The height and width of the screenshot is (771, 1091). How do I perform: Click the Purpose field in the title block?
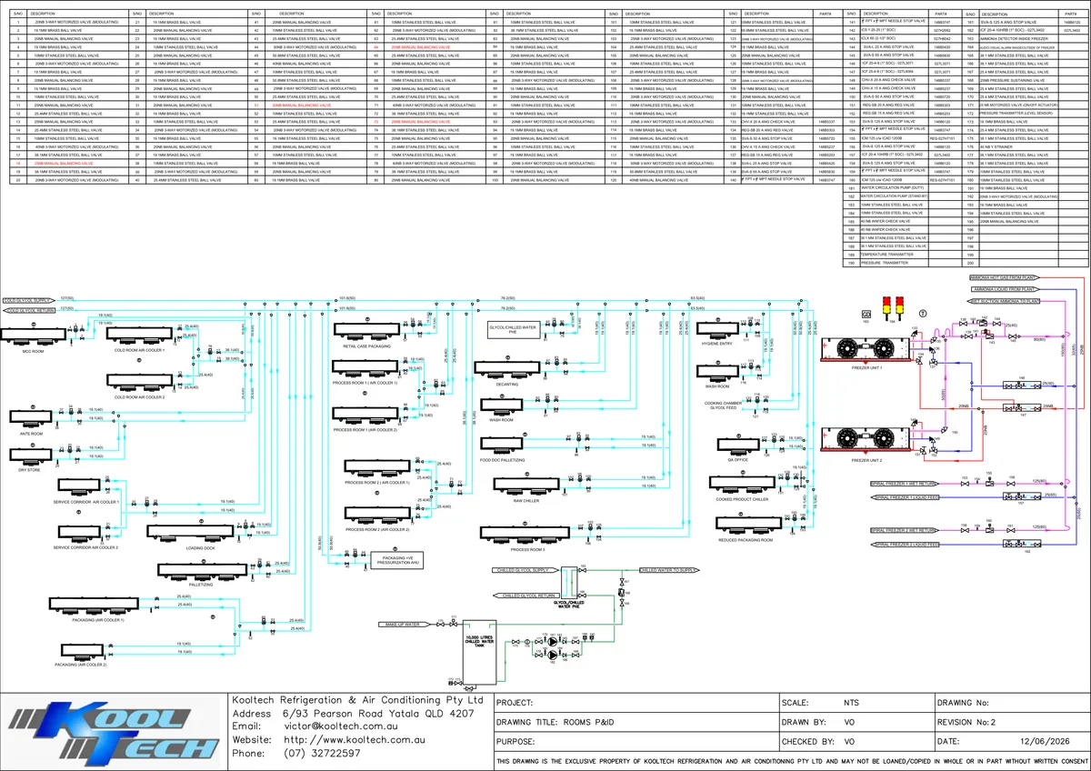[635, 741]
